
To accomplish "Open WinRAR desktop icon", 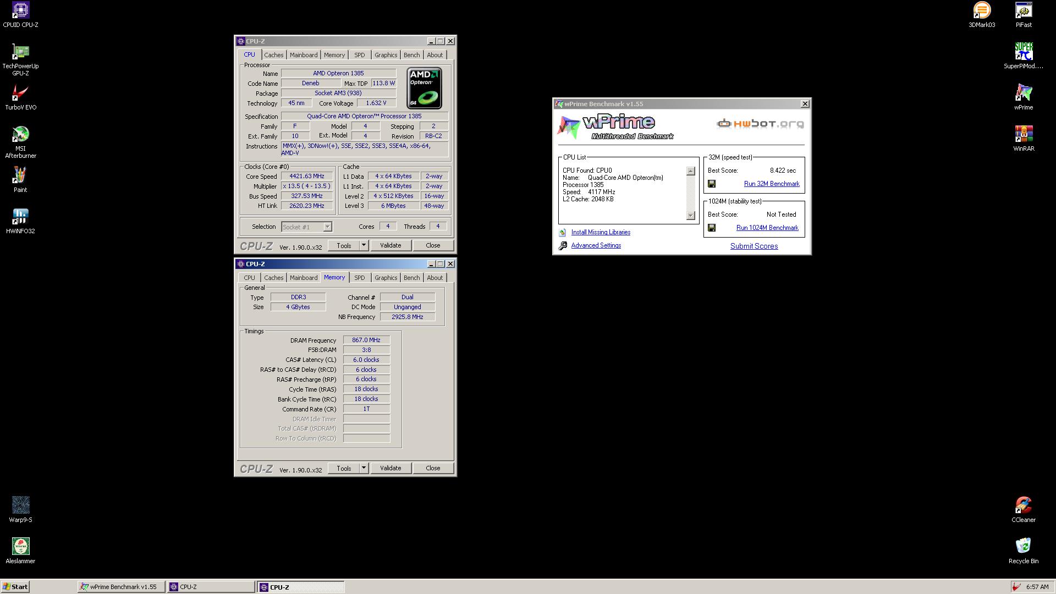I will pos(1024,139).
